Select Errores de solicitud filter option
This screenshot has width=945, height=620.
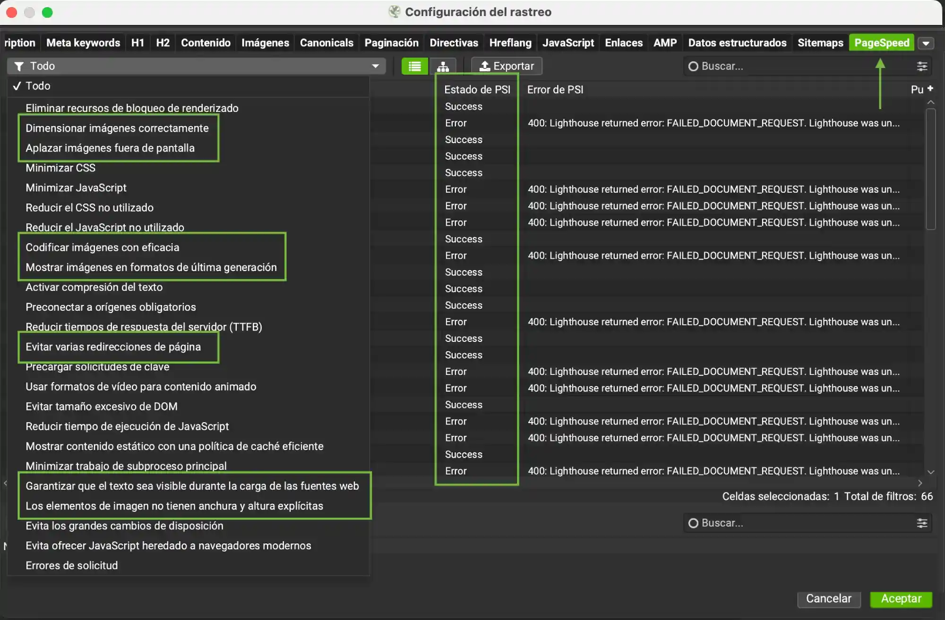pos(72,565)
